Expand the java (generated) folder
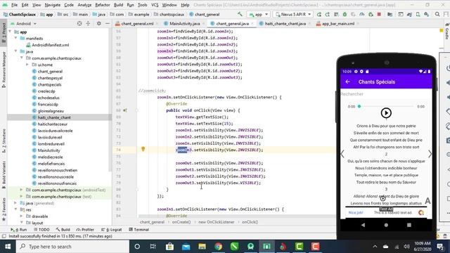The height and width of the screenshot is (253, 450). coord(16,203)
